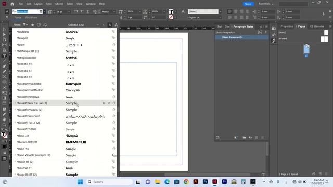Select the Line tool
The height and width of the screenshot is (187, 333).
(4, 61)
